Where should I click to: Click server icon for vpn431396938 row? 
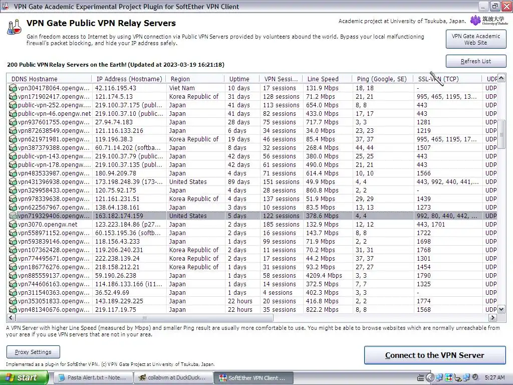pos(13,181)
